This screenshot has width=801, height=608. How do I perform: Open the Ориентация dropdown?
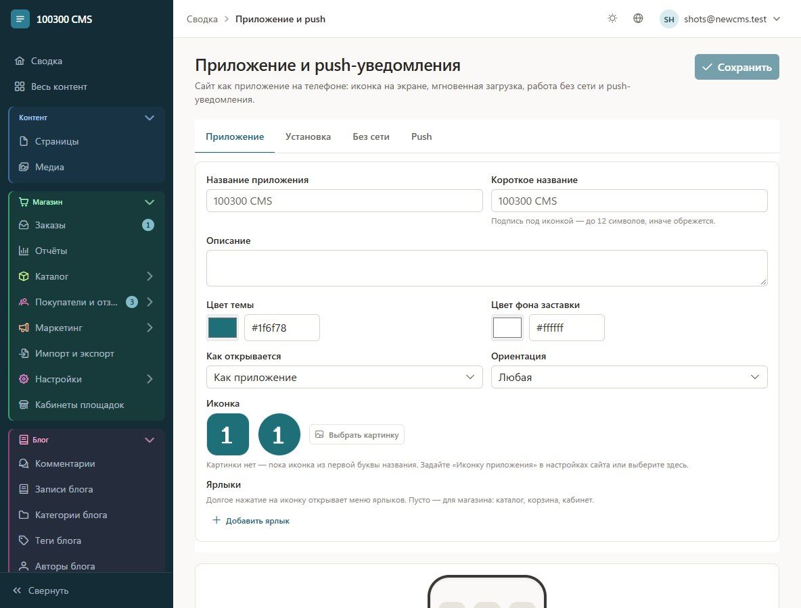pyautogui.click(x=629, y=377)
